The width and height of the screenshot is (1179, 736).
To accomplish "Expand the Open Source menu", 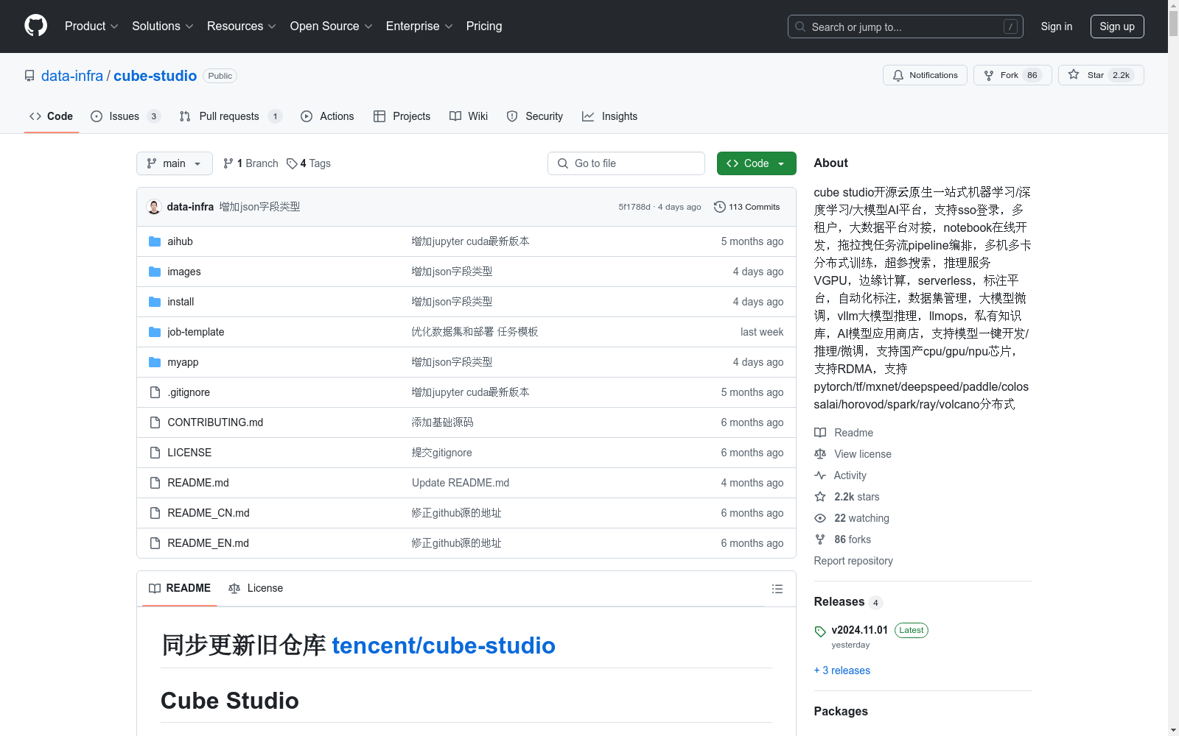I will coord(332,26).
